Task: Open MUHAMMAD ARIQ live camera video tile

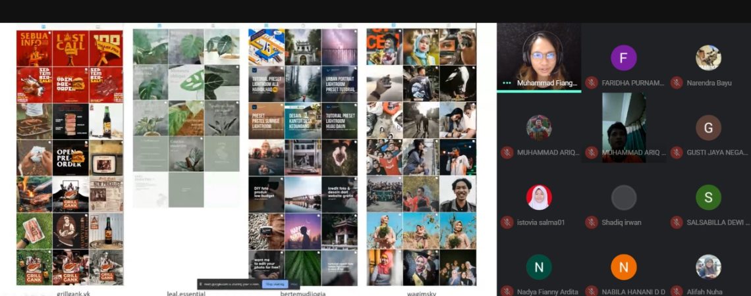Action: pyautogui.click(x=624, y=128)
